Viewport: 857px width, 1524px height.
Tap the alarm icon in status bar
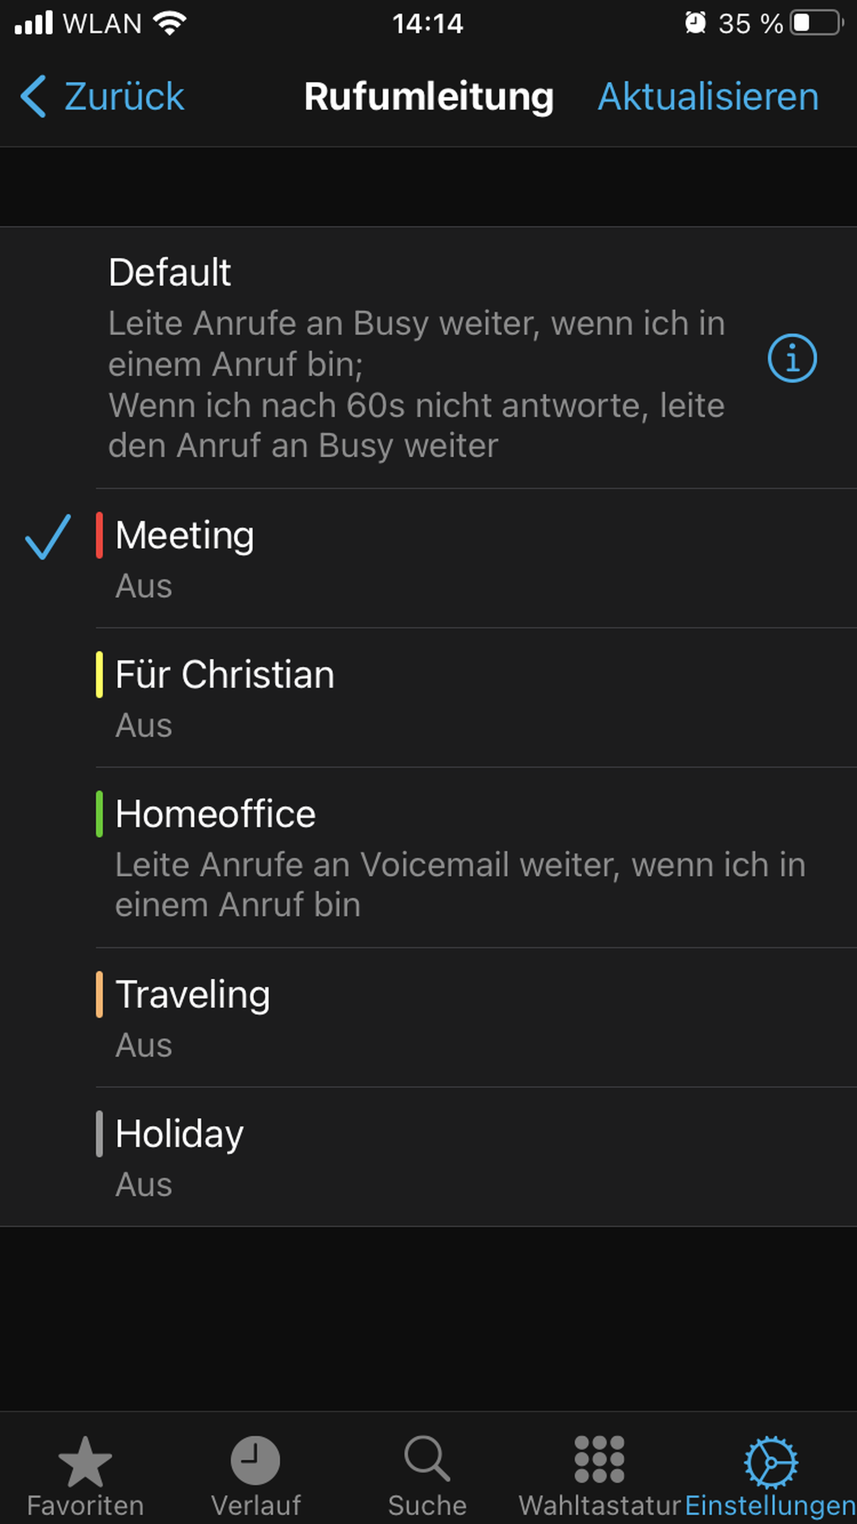pos(695,24)
